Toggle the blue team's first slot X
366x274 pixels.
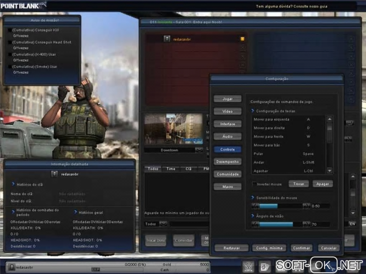click(x=351, y=39)
